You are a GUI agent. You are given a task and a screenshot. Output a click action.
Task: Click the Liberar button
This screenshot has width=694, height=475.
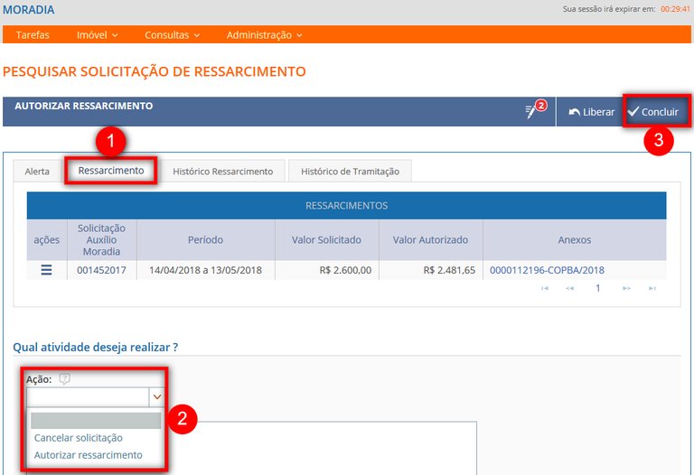[x=591, y=112]
